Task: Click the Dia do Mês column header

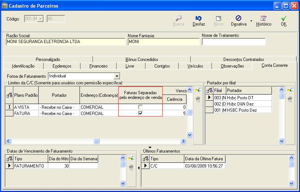Action: point(59,159)
